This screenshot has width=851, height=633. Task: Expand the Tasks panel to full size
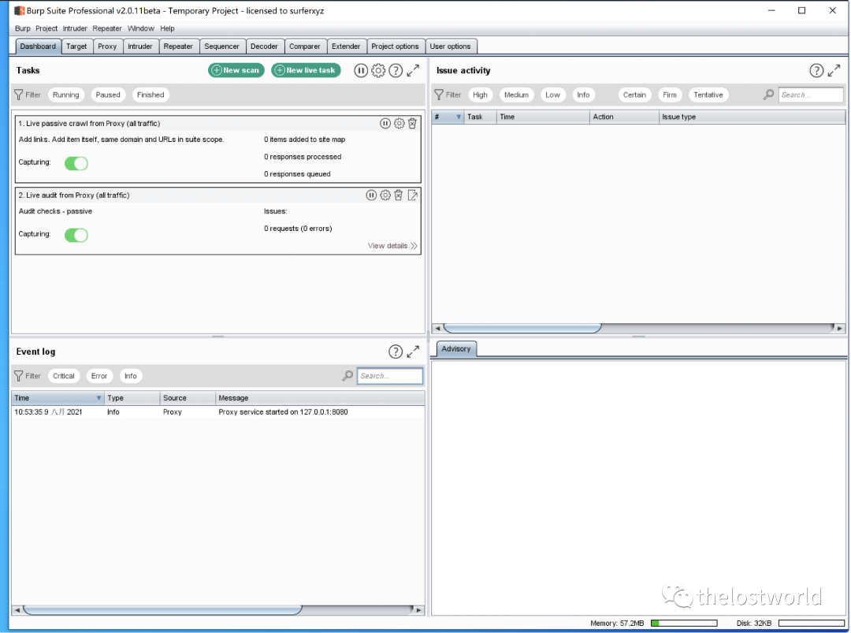point(413,71)
